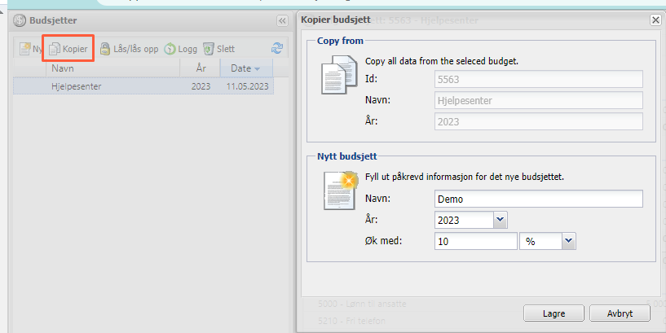Click the Kopier toolbar icon
The image size is (666, 333).
click(55, 49)
